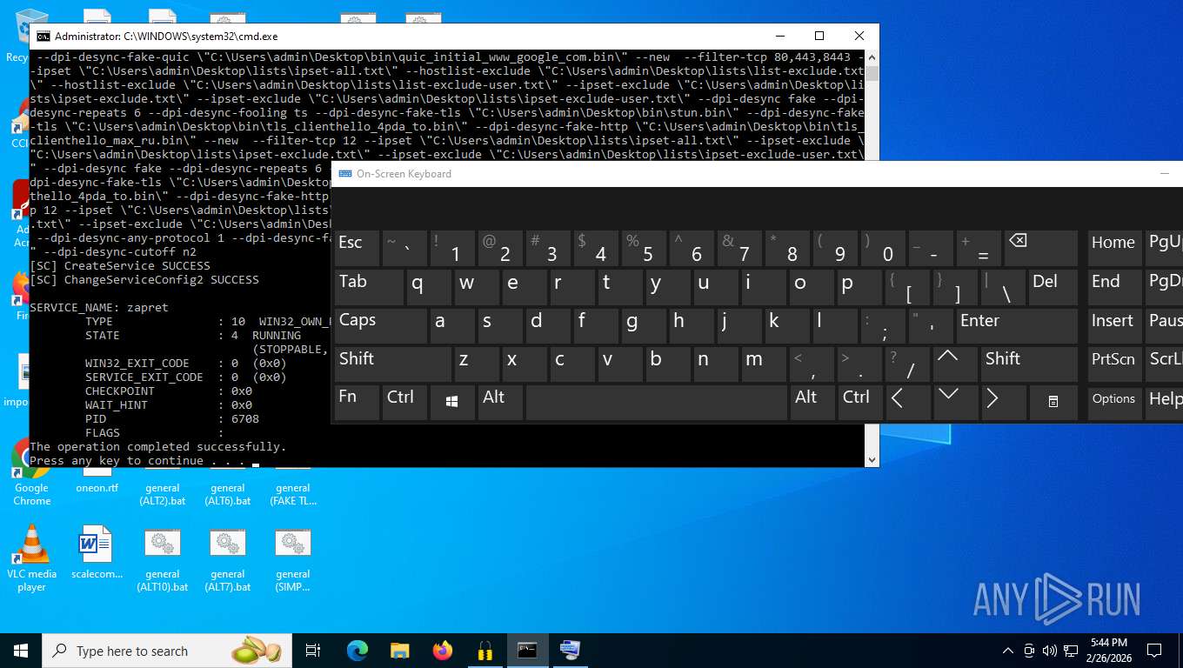Click the down arrow key
This screenshot has height=668, width=1183.
(x=955, y=403)
